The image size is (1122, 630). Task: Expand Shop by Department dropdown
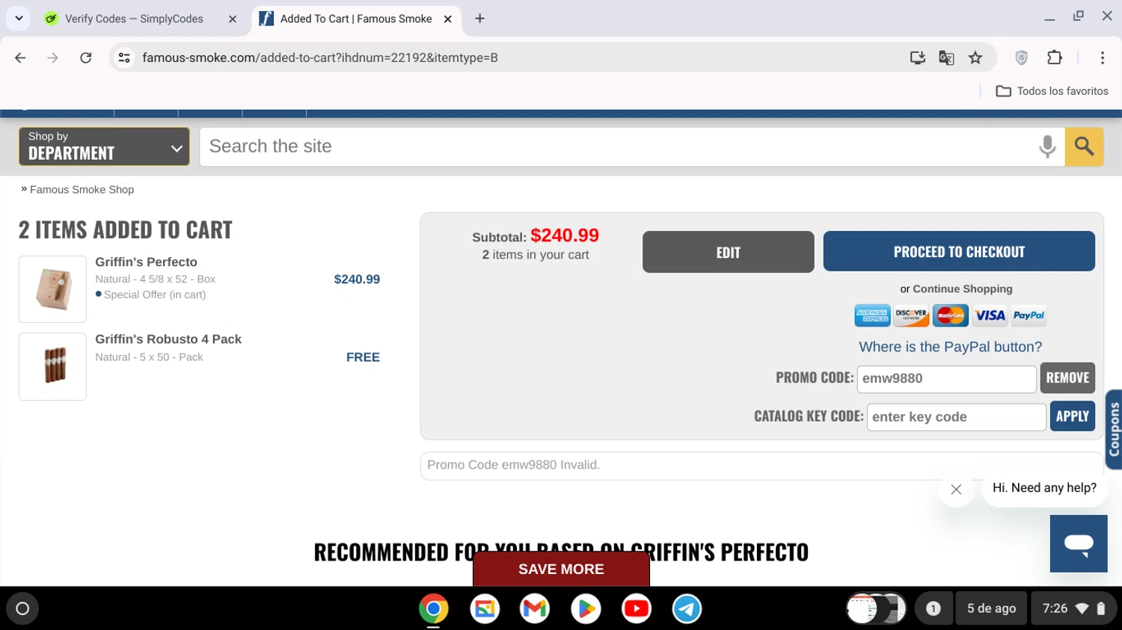[104, 146]
